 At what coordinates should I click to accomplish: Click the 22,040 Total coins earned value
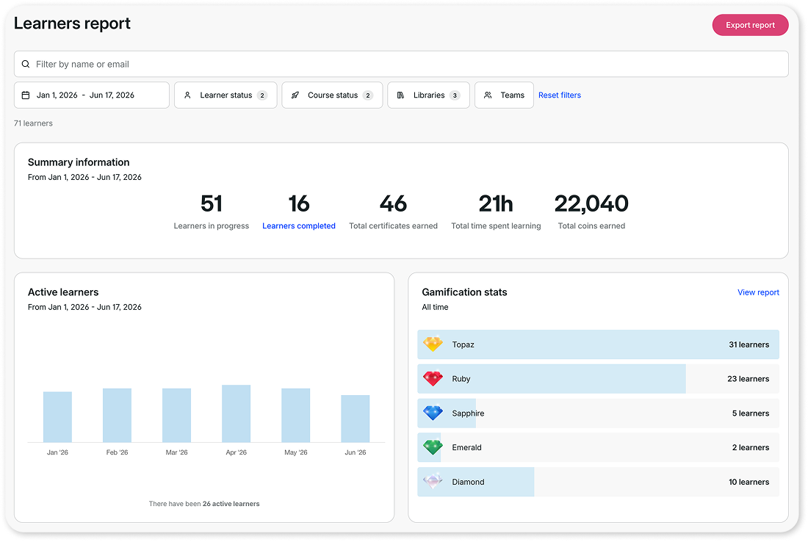click(591, 203)
